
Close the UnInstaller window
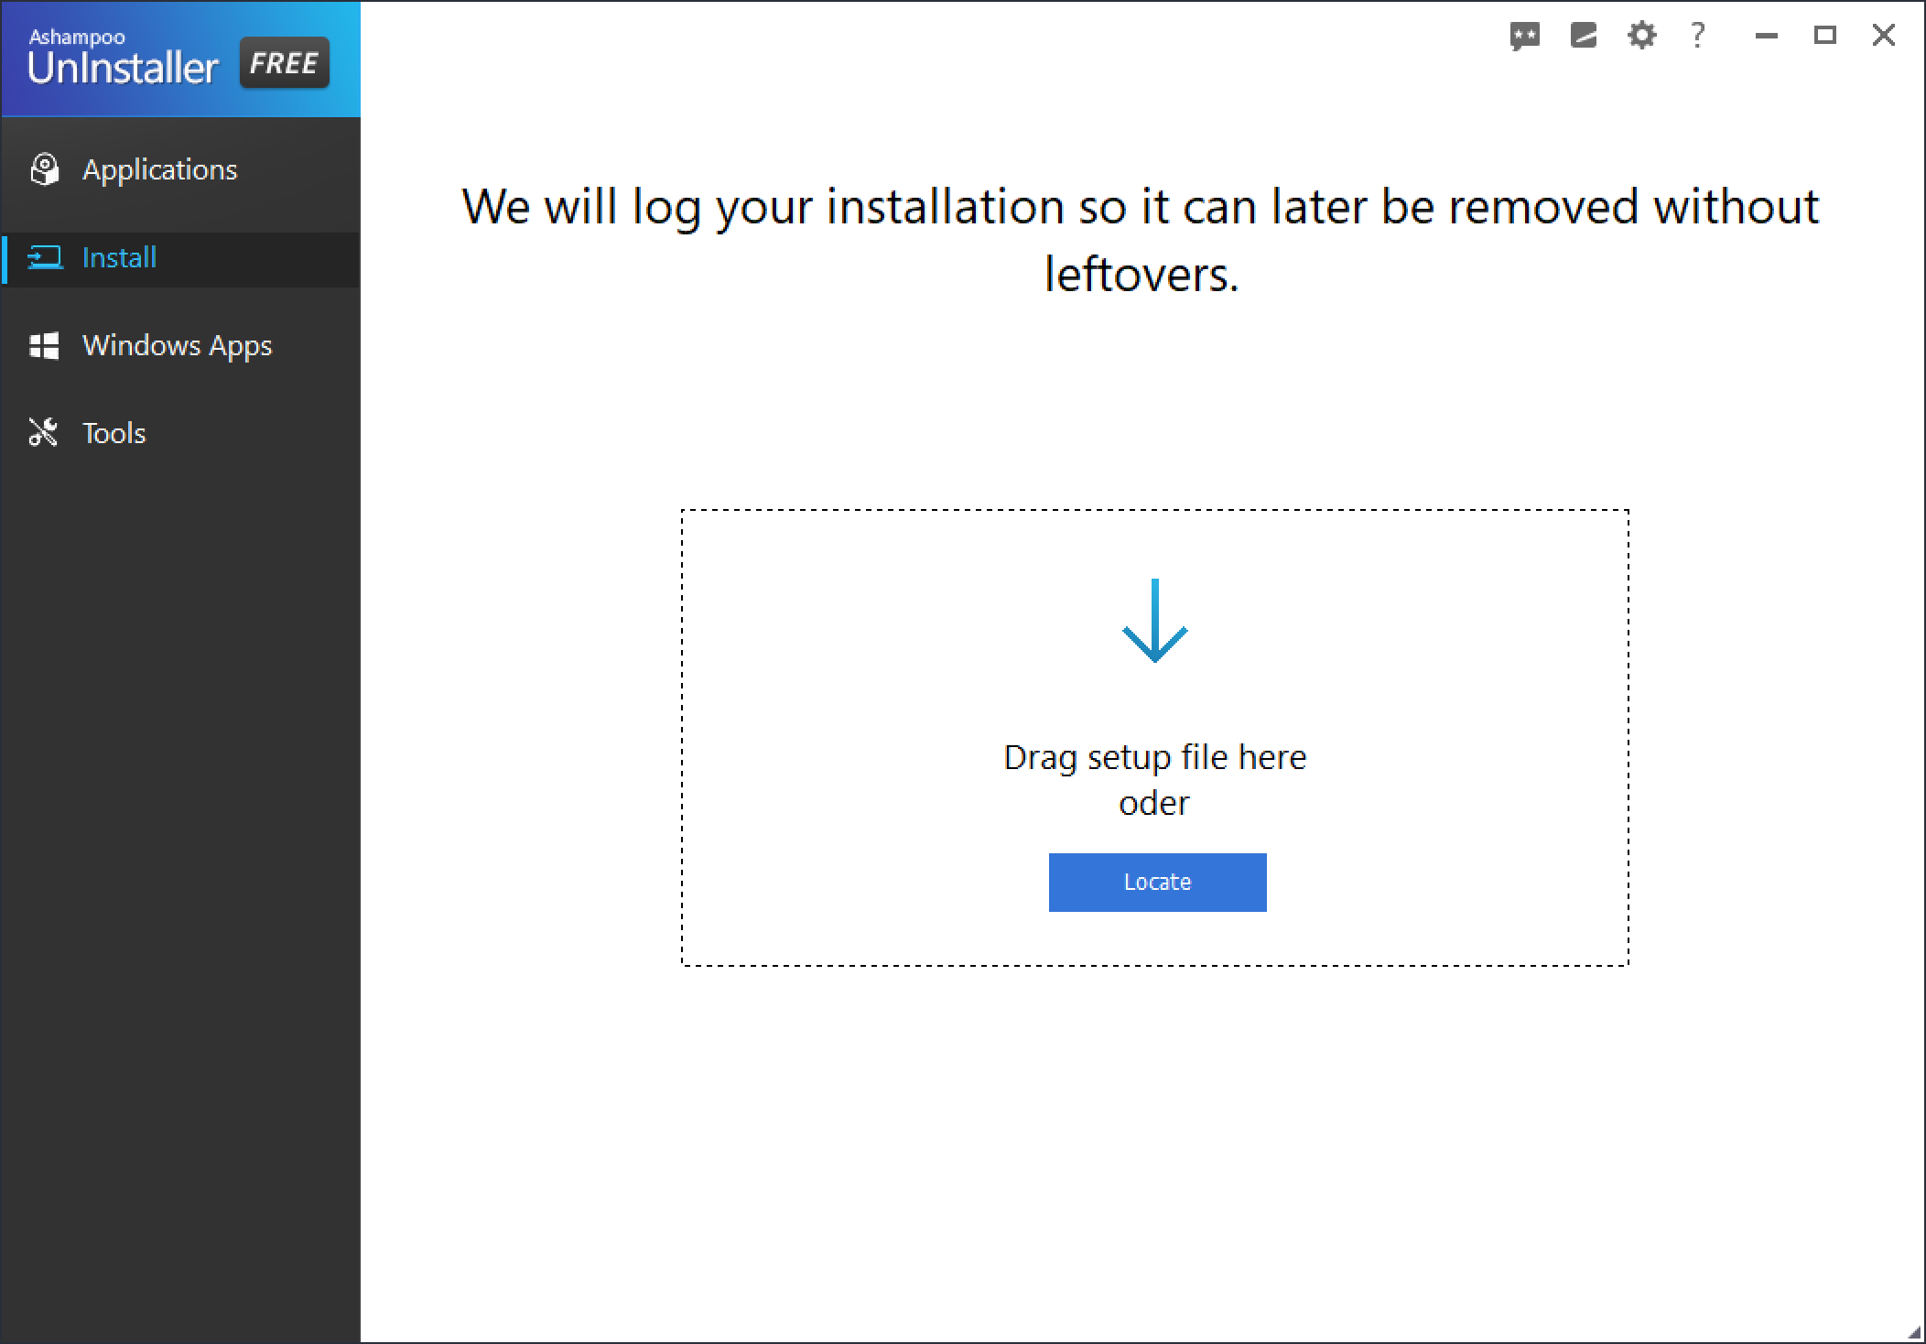1884,36
